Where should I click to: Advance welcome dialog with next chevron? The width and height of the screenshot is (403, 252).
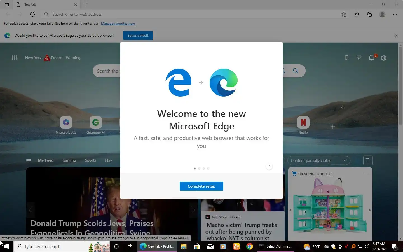click(x=269, y=166)
